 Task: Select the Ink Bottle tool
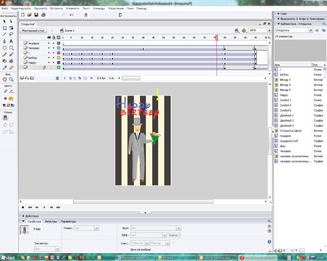[x=5, y=61]
